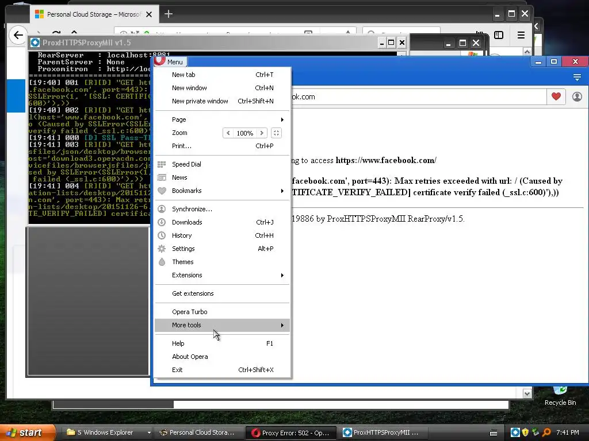Click the Downloads arrow icon
Screen dimensions: 589x441
(x=162, y=222)
